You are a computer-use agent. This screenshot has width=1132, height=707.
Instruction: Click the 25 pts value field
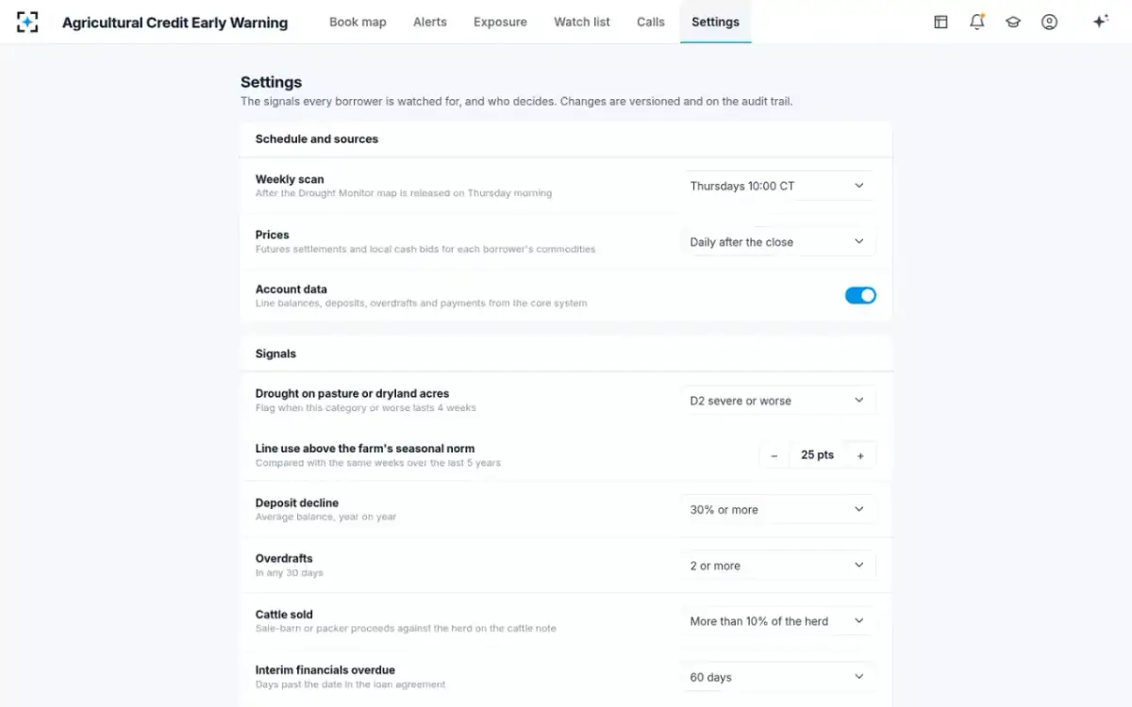[817, 455]
